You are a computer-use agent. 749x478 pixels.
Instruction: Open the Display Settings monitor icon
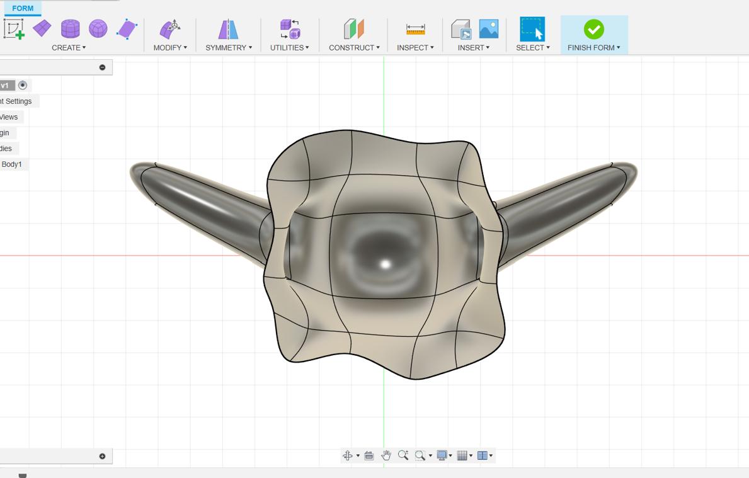tap(442, 455)
